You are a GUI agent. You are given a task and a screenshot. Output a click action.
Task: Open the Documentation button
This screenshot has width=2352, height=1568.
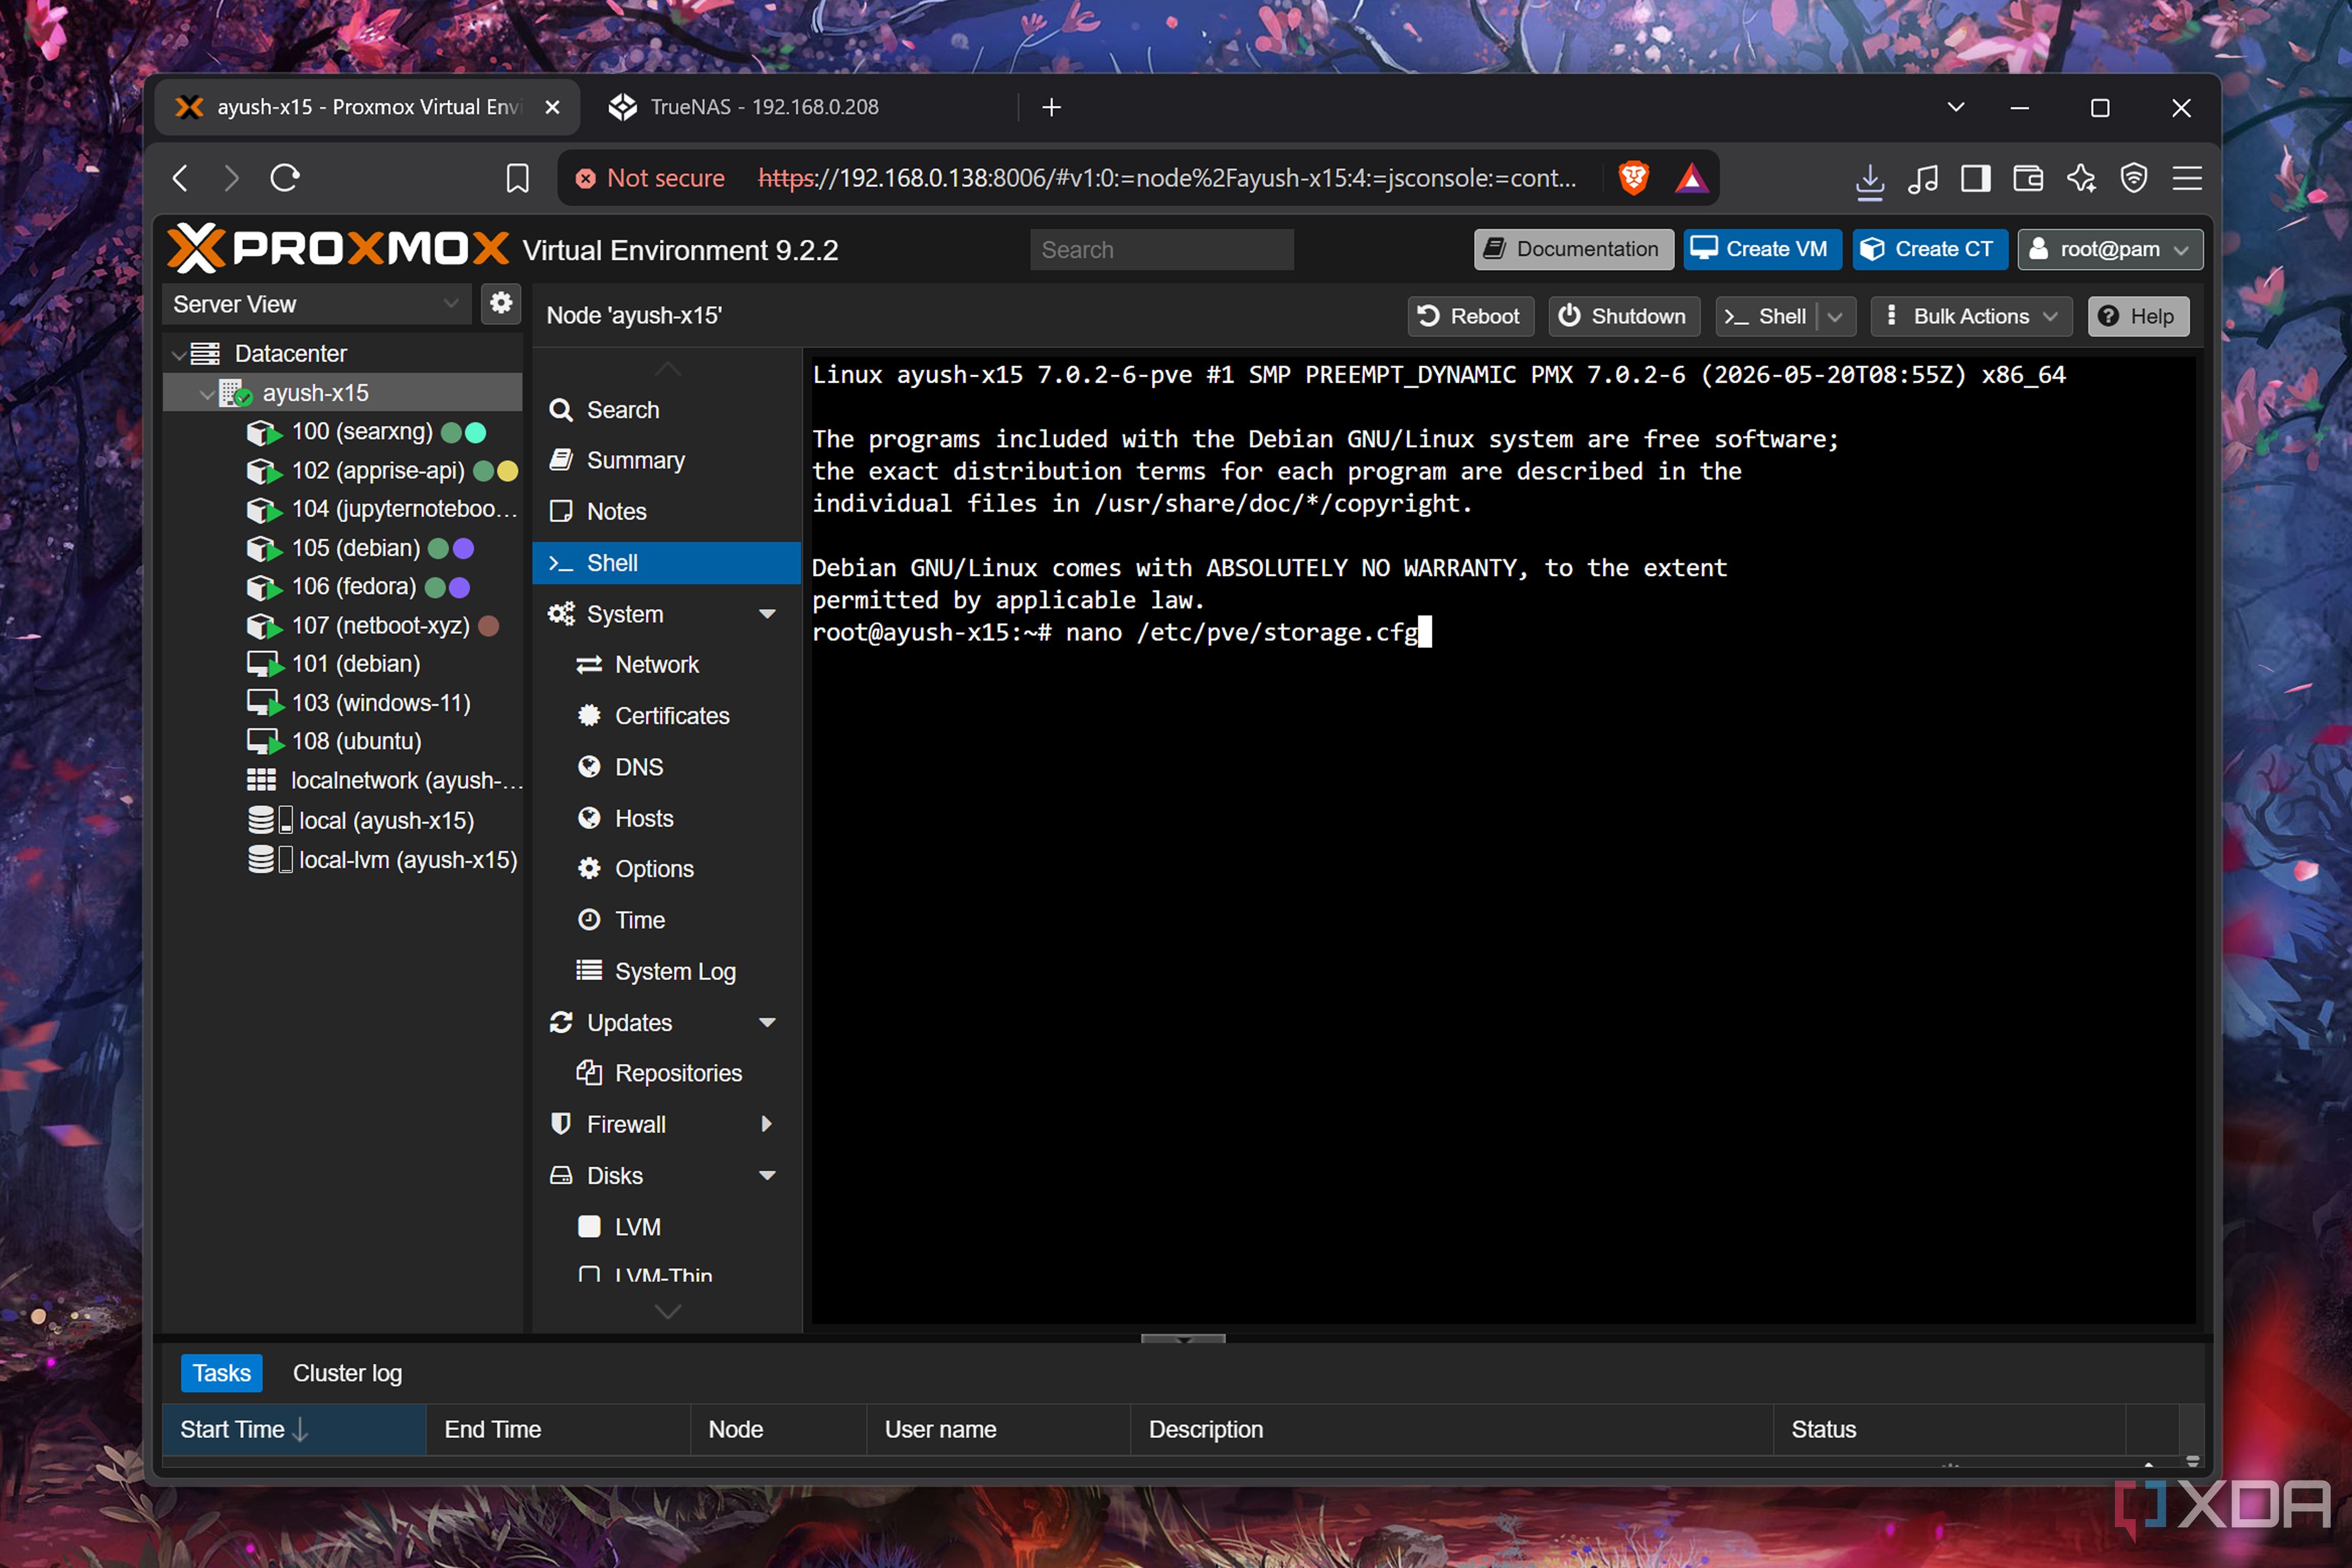[1573, 249]
